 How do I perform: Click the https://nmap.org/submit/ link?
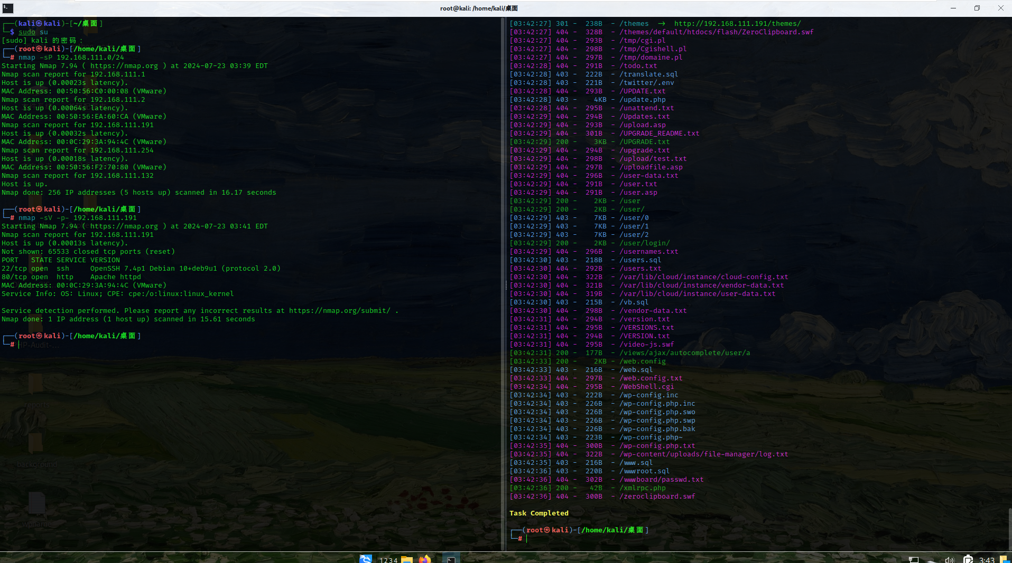339,311
